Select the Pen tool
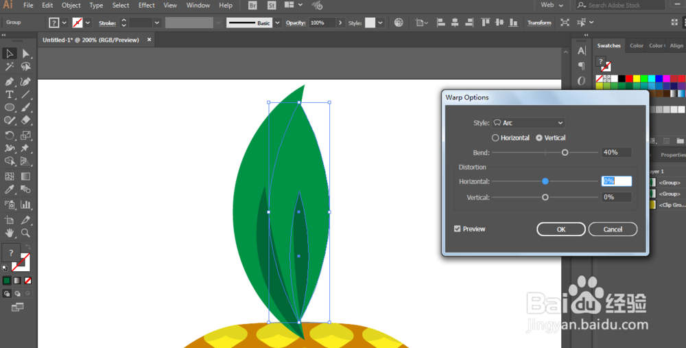 pyautogui.click(x=9, y=82)
